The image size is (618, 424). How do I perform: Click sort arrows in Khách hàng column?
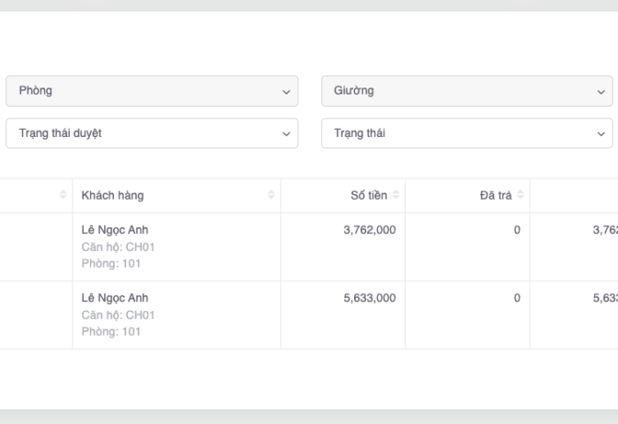pyautogui.click(x=271, y=195)
